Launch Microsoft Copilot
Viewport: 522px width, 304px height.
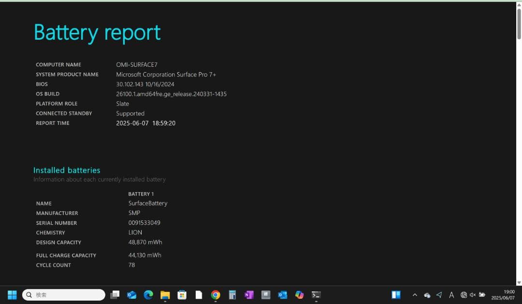299,295
